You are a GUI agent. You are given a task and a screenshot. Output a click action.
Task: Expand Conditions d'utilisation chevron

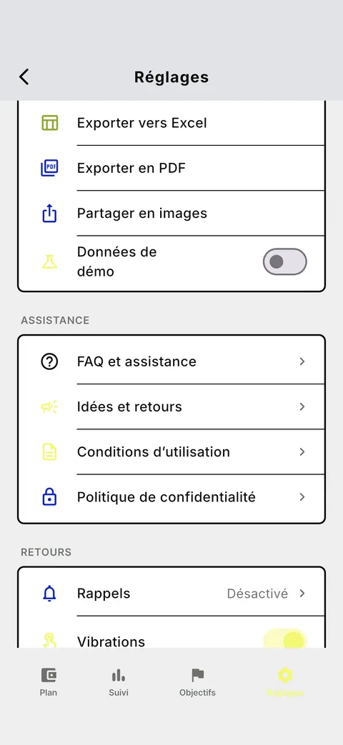coord(302,452)
